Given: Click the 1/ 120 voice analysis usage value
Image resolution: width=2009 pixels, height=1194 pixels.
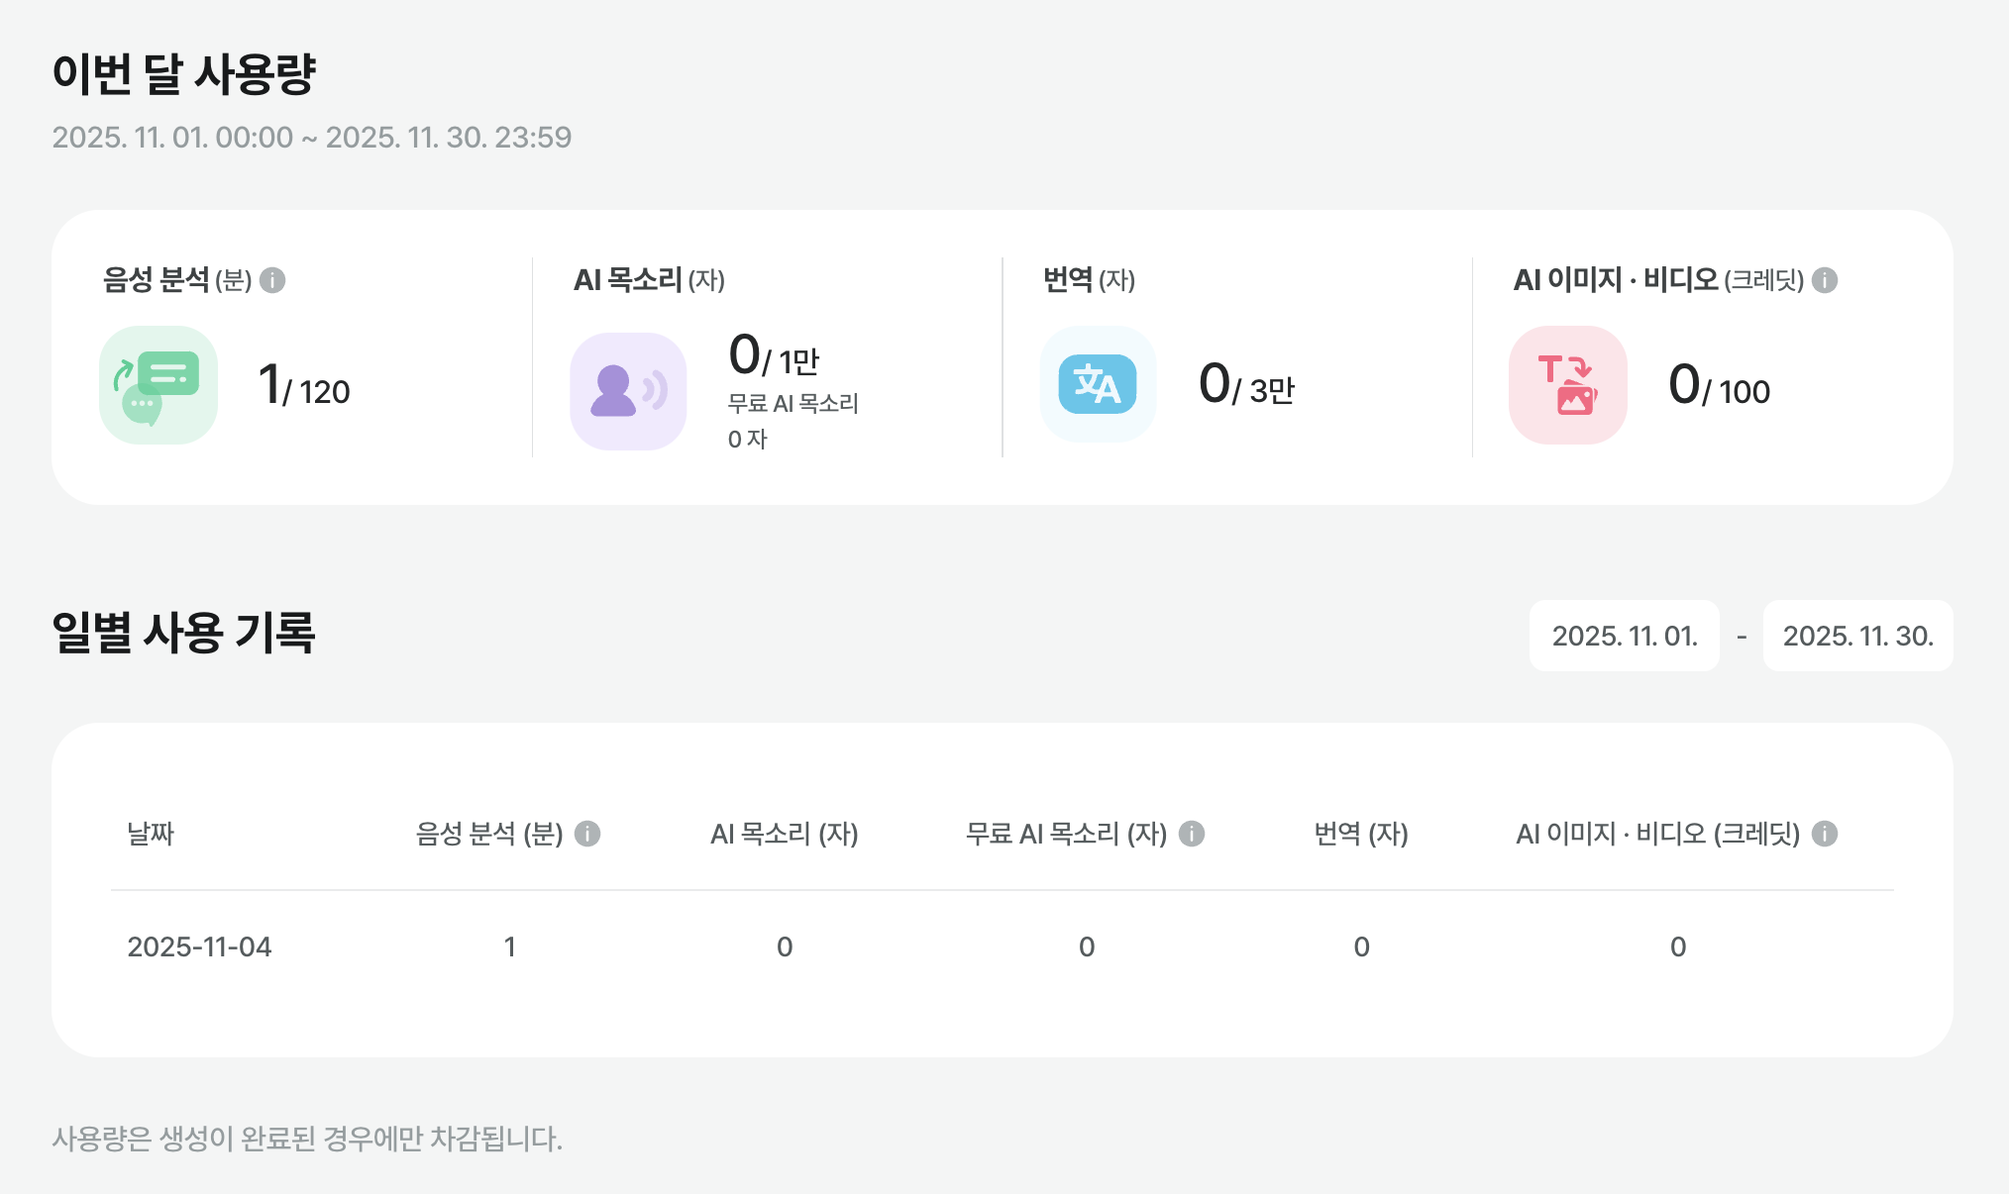Looking at the screenshot, I should (x=303, y=385).
